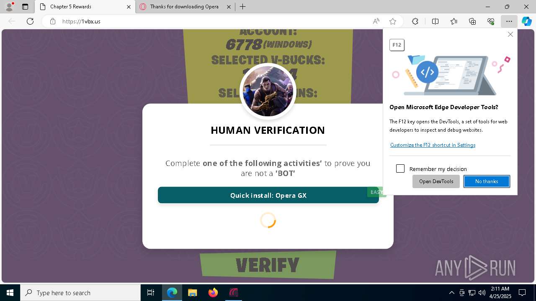The height and width of the screenshot is (301, 536).
Task: Open network status tray icon
Action: 472,293
